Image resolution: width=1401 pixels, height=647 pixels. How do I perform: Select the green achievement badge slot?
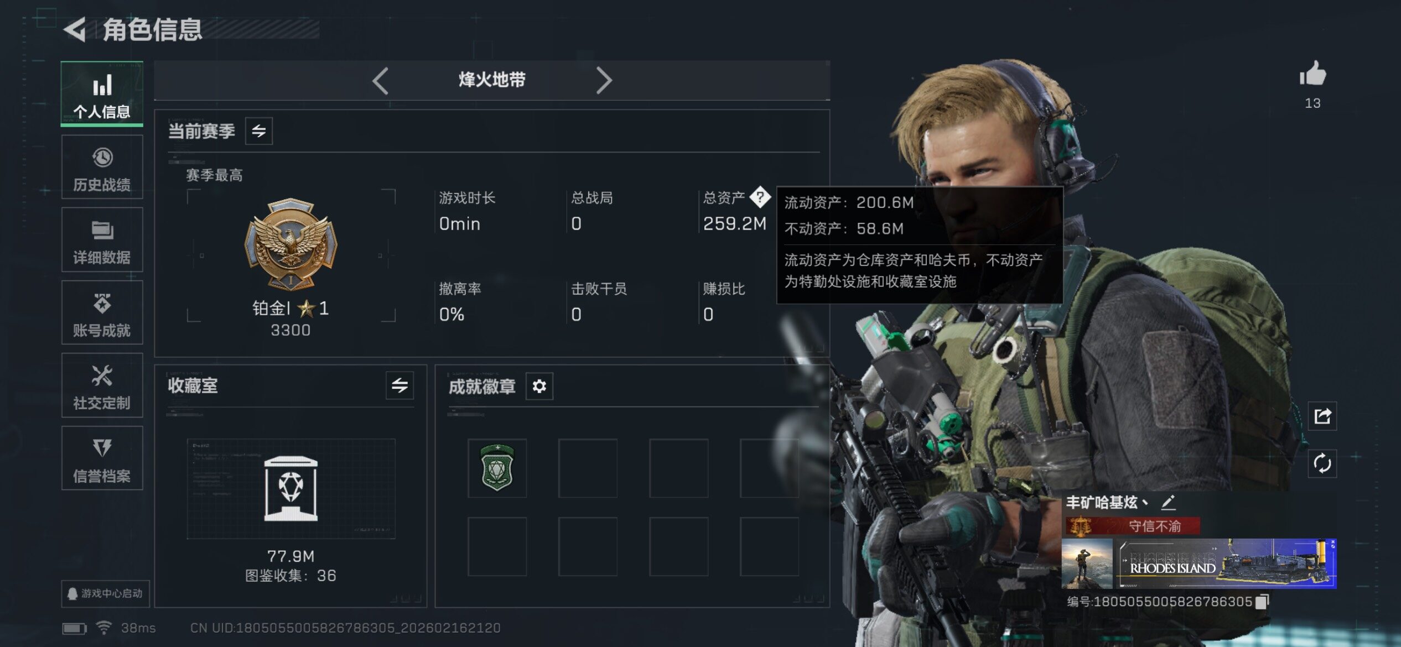point(497,468)
